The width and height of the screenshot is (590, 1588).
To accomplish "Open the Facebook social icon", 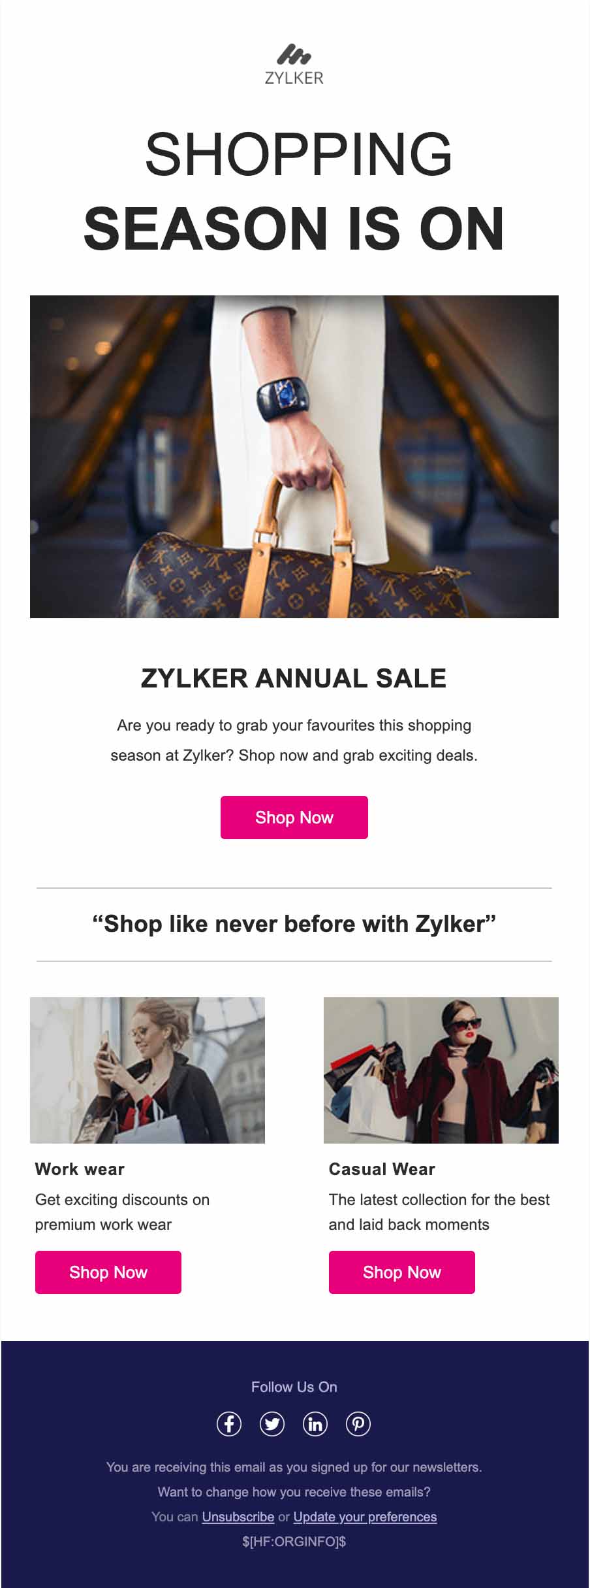I will click(229, 1424).
